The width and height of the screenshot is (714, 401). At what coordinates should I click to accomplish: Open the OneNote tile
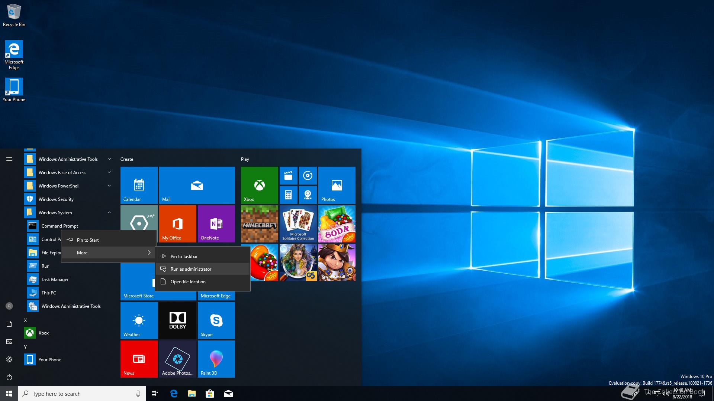tap(216, 224)
